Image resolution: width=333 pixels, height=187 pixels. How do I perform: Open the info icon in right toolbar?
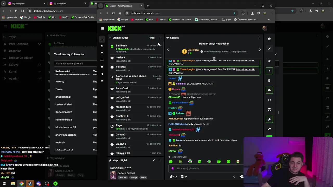point(269,39)
